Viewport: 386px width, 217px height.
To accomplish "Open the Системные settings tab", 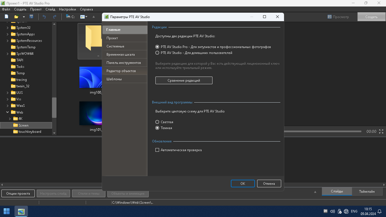I will (x=115, y=46).
